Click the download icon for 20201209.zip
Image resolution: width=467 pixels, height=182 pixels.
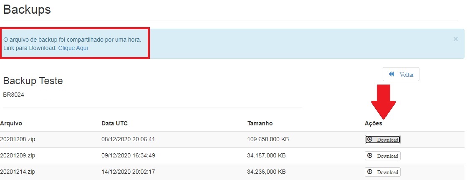pos(370,155)
